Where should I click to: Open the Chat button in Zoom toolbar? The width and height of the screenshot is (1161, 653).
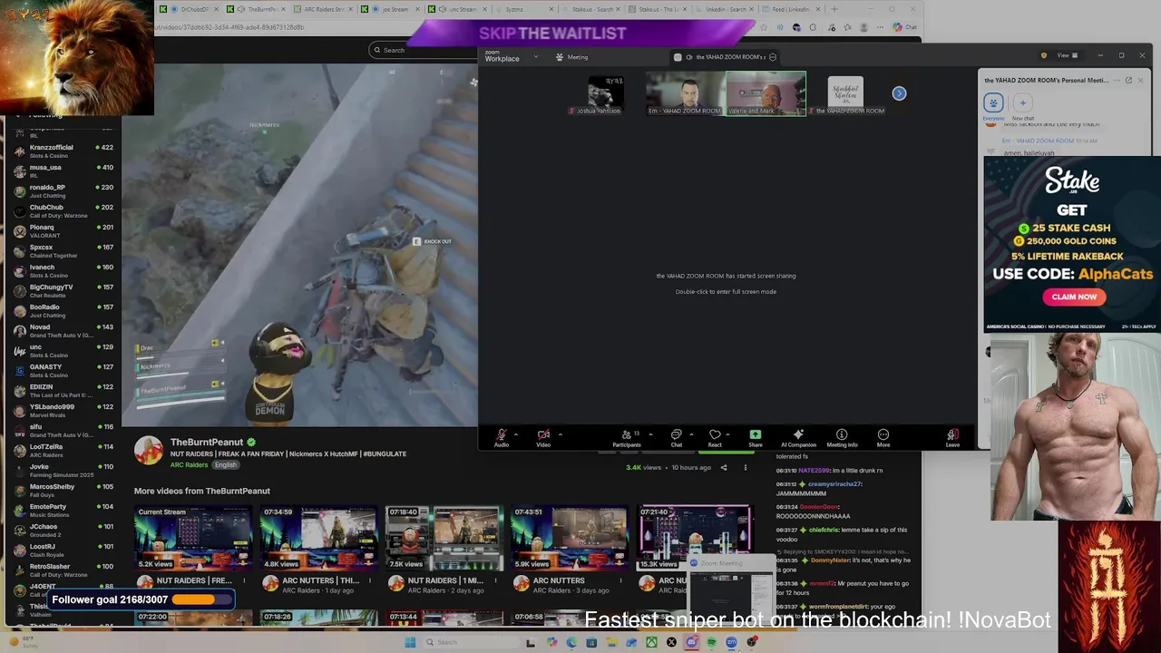coord(676,438)
